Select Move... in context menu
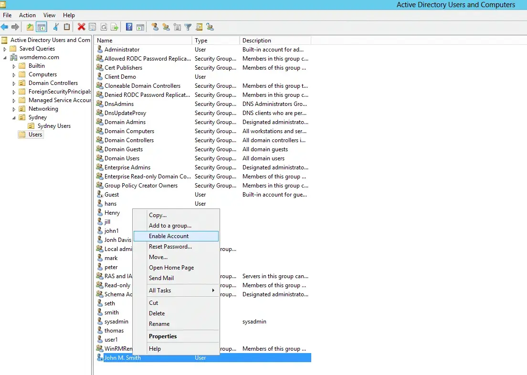This screenshot has width=527, height=375. 176,257
